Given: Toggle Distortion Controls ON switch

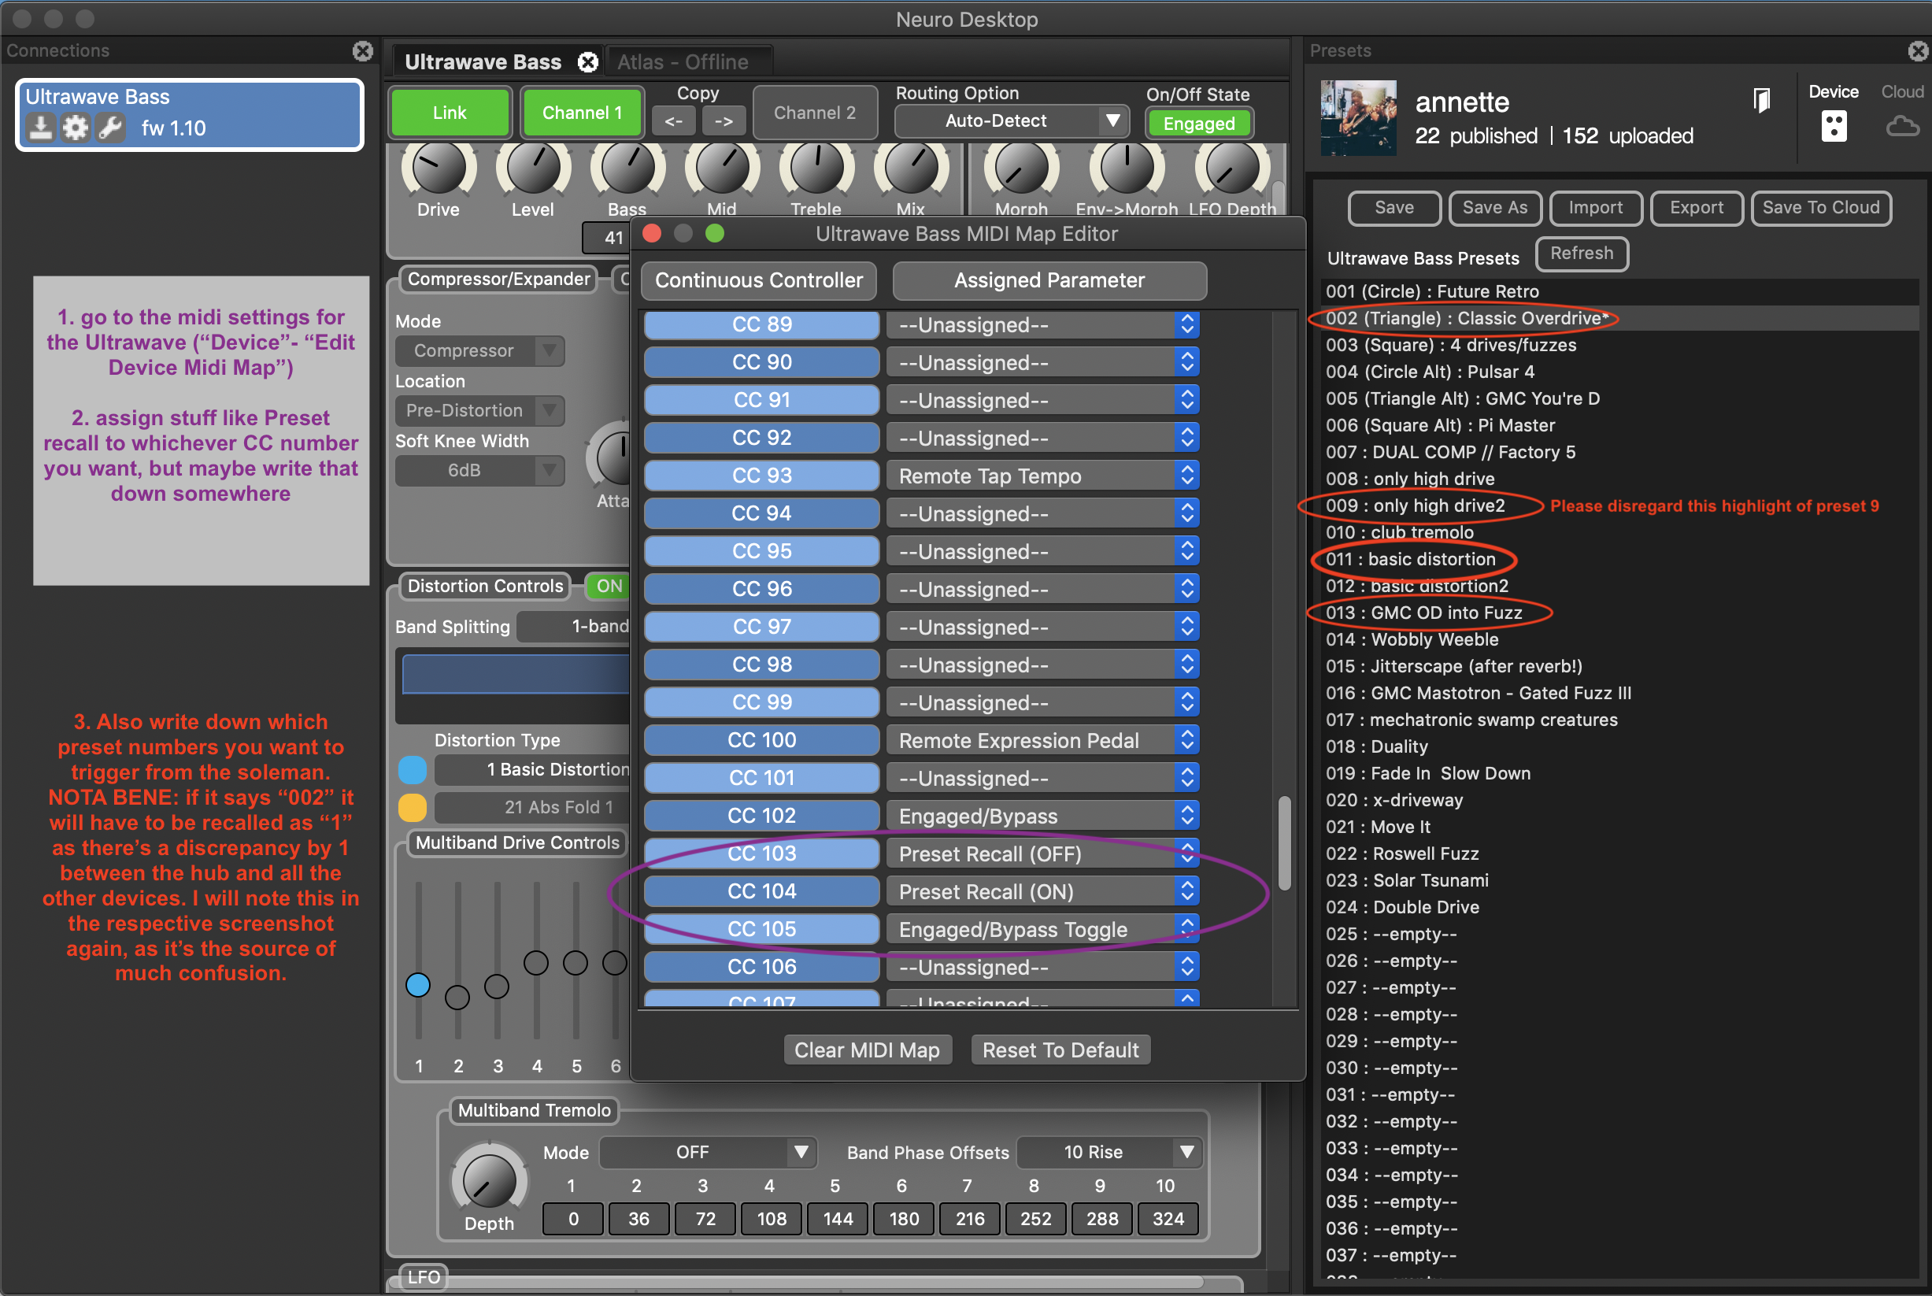Looking at the screenshot, I should point(609,586).
